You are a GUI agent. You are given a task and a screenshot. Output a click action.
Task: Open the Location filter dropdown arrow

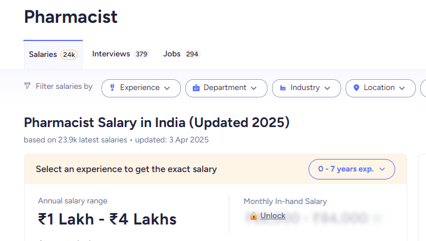[x=402, y=88]
